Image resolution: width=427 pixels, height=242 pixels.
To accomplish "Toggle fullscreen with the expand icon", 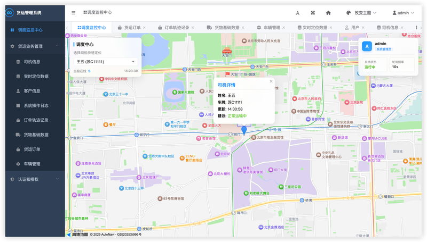I will [x=313, y=13].
